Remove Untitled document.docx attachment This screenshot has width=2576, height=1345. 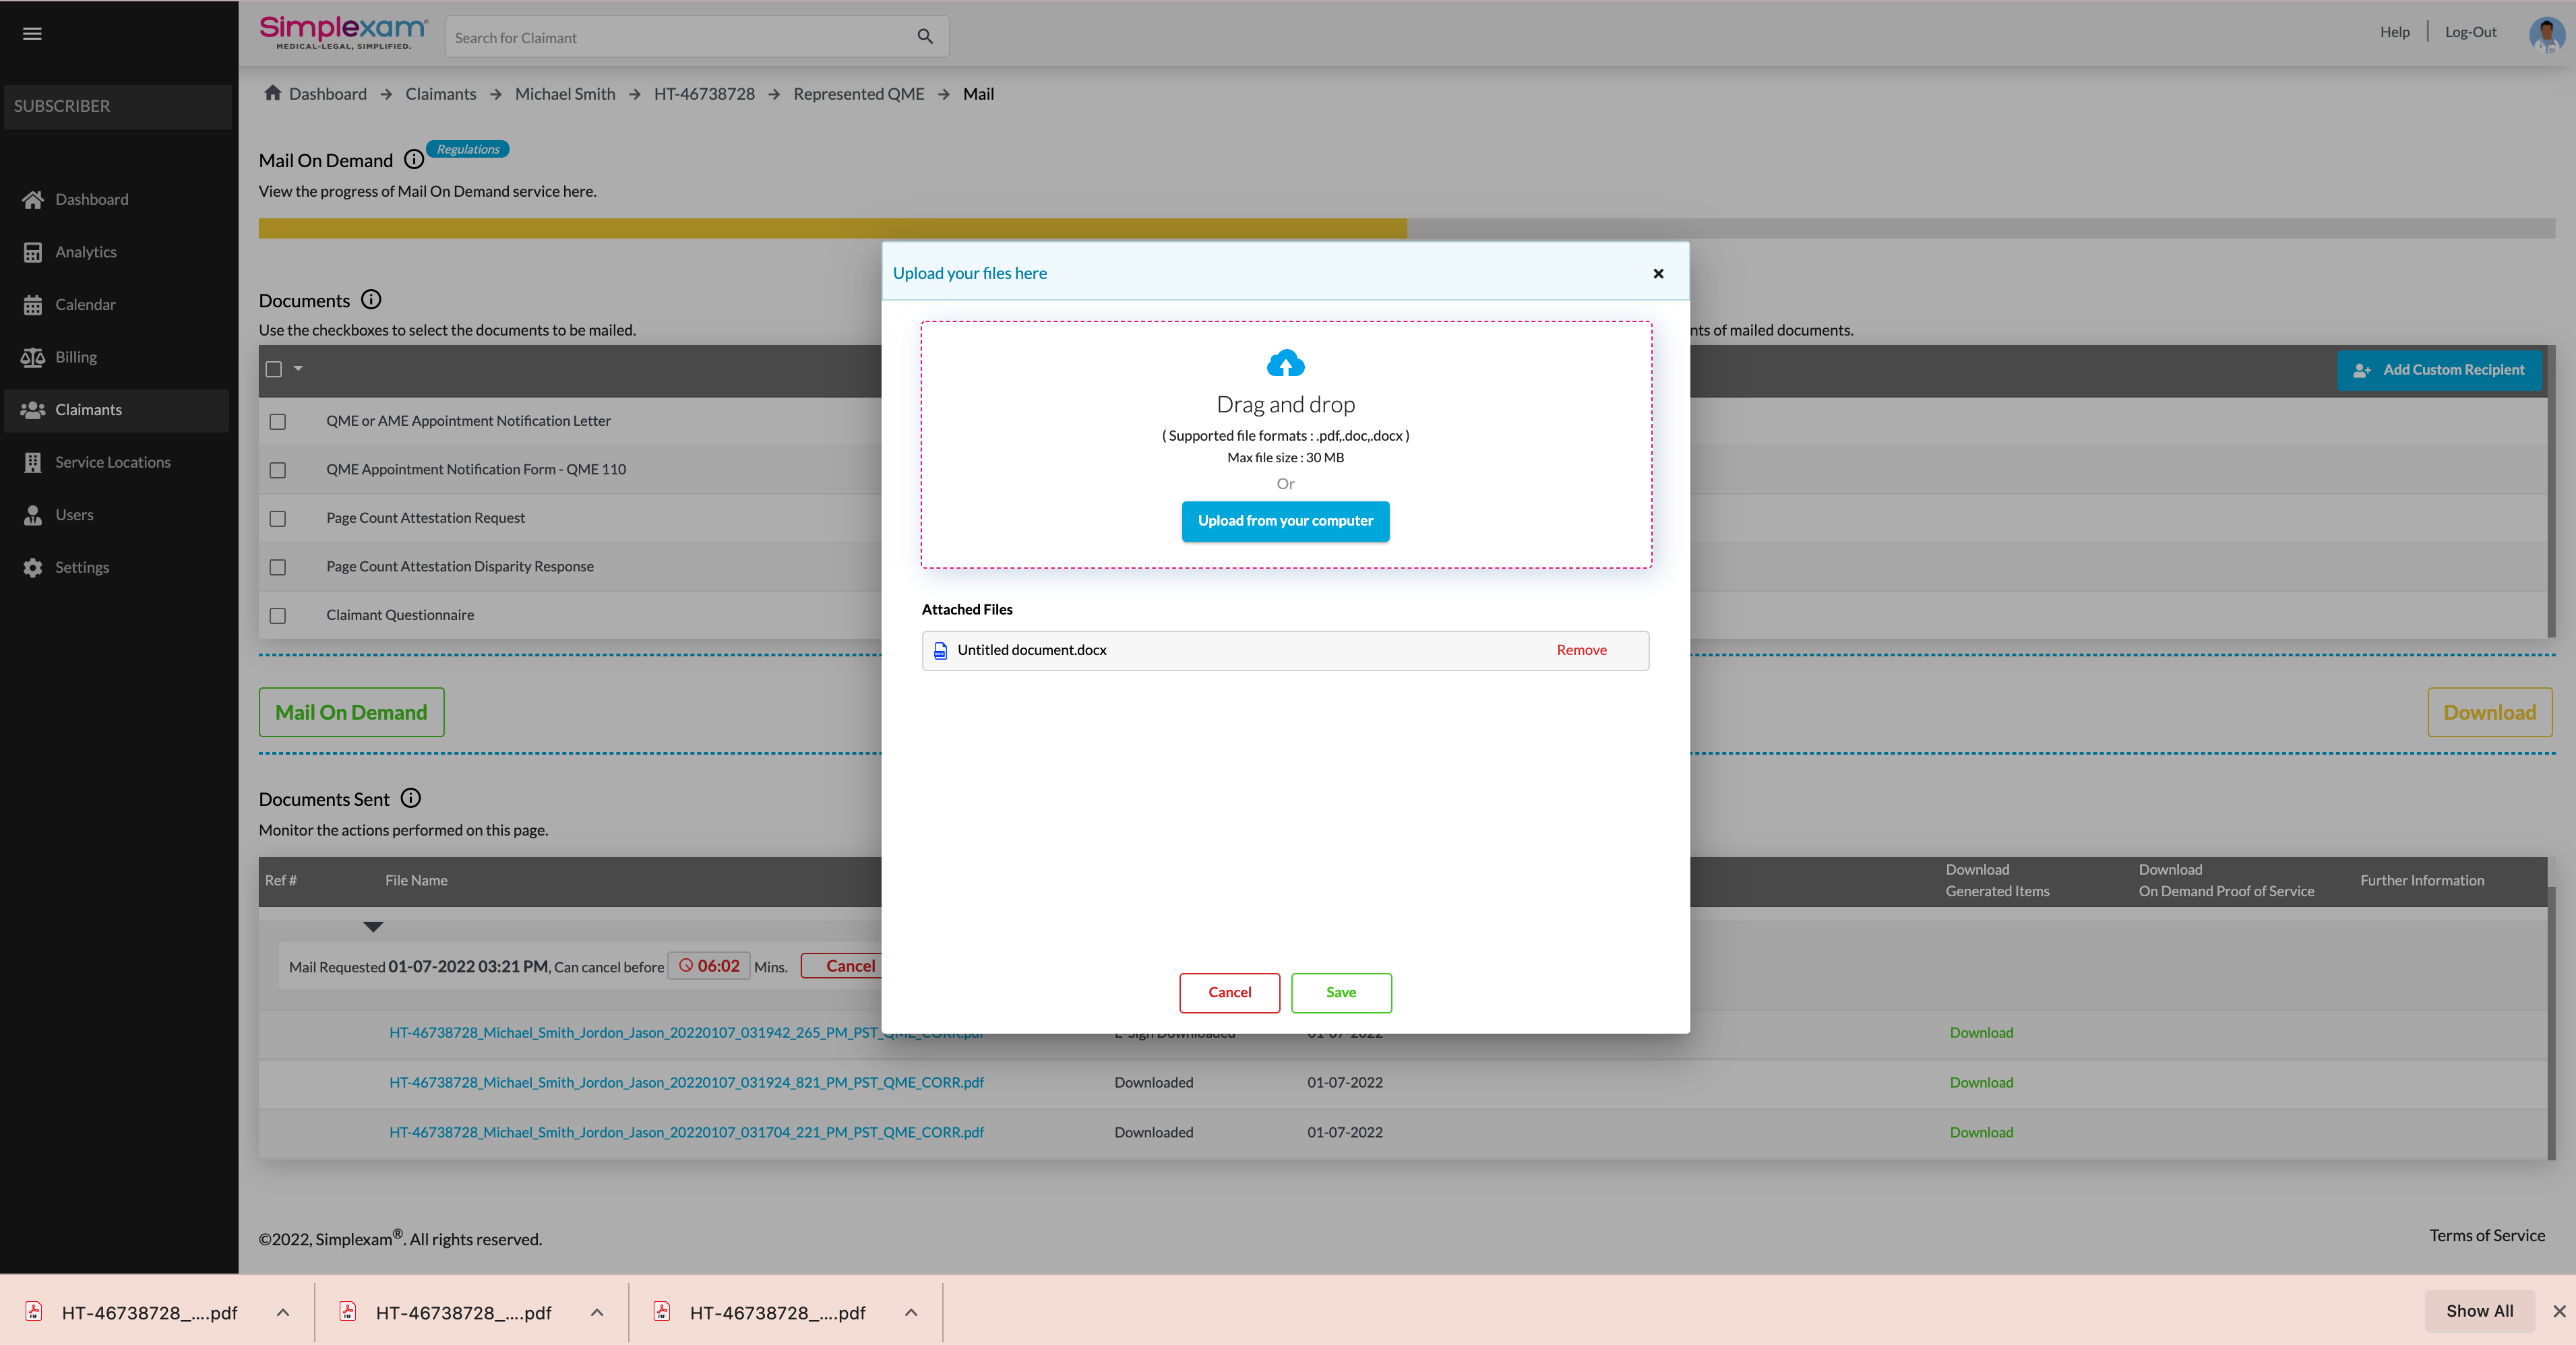1581,650
